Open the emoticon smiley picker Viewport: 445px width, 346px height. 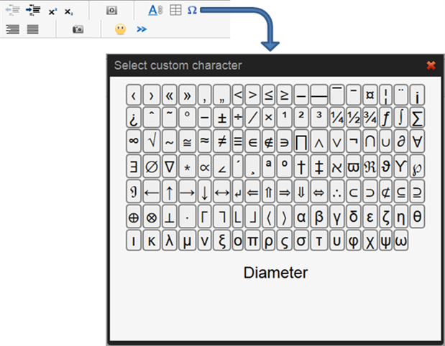121,29
